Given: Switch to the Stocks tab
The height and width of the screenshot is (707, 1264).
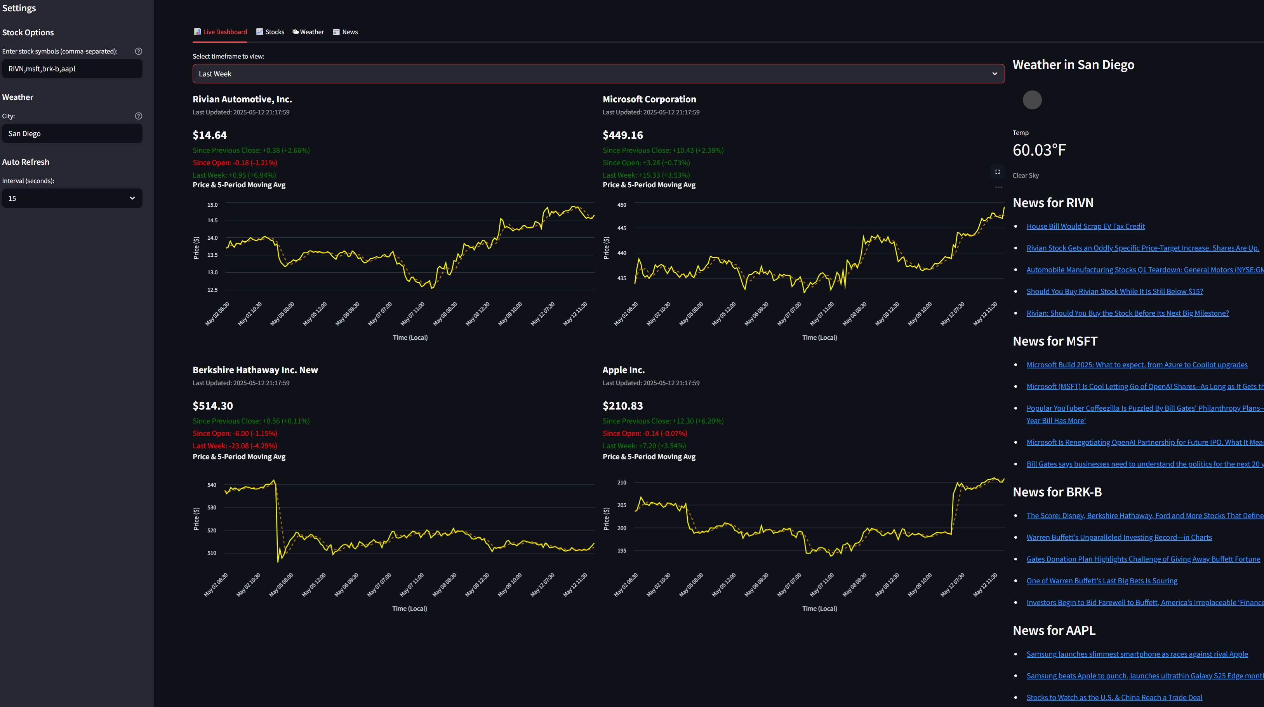Looking at the screenshot, I should pyautogui.click(x=275, y=31).
